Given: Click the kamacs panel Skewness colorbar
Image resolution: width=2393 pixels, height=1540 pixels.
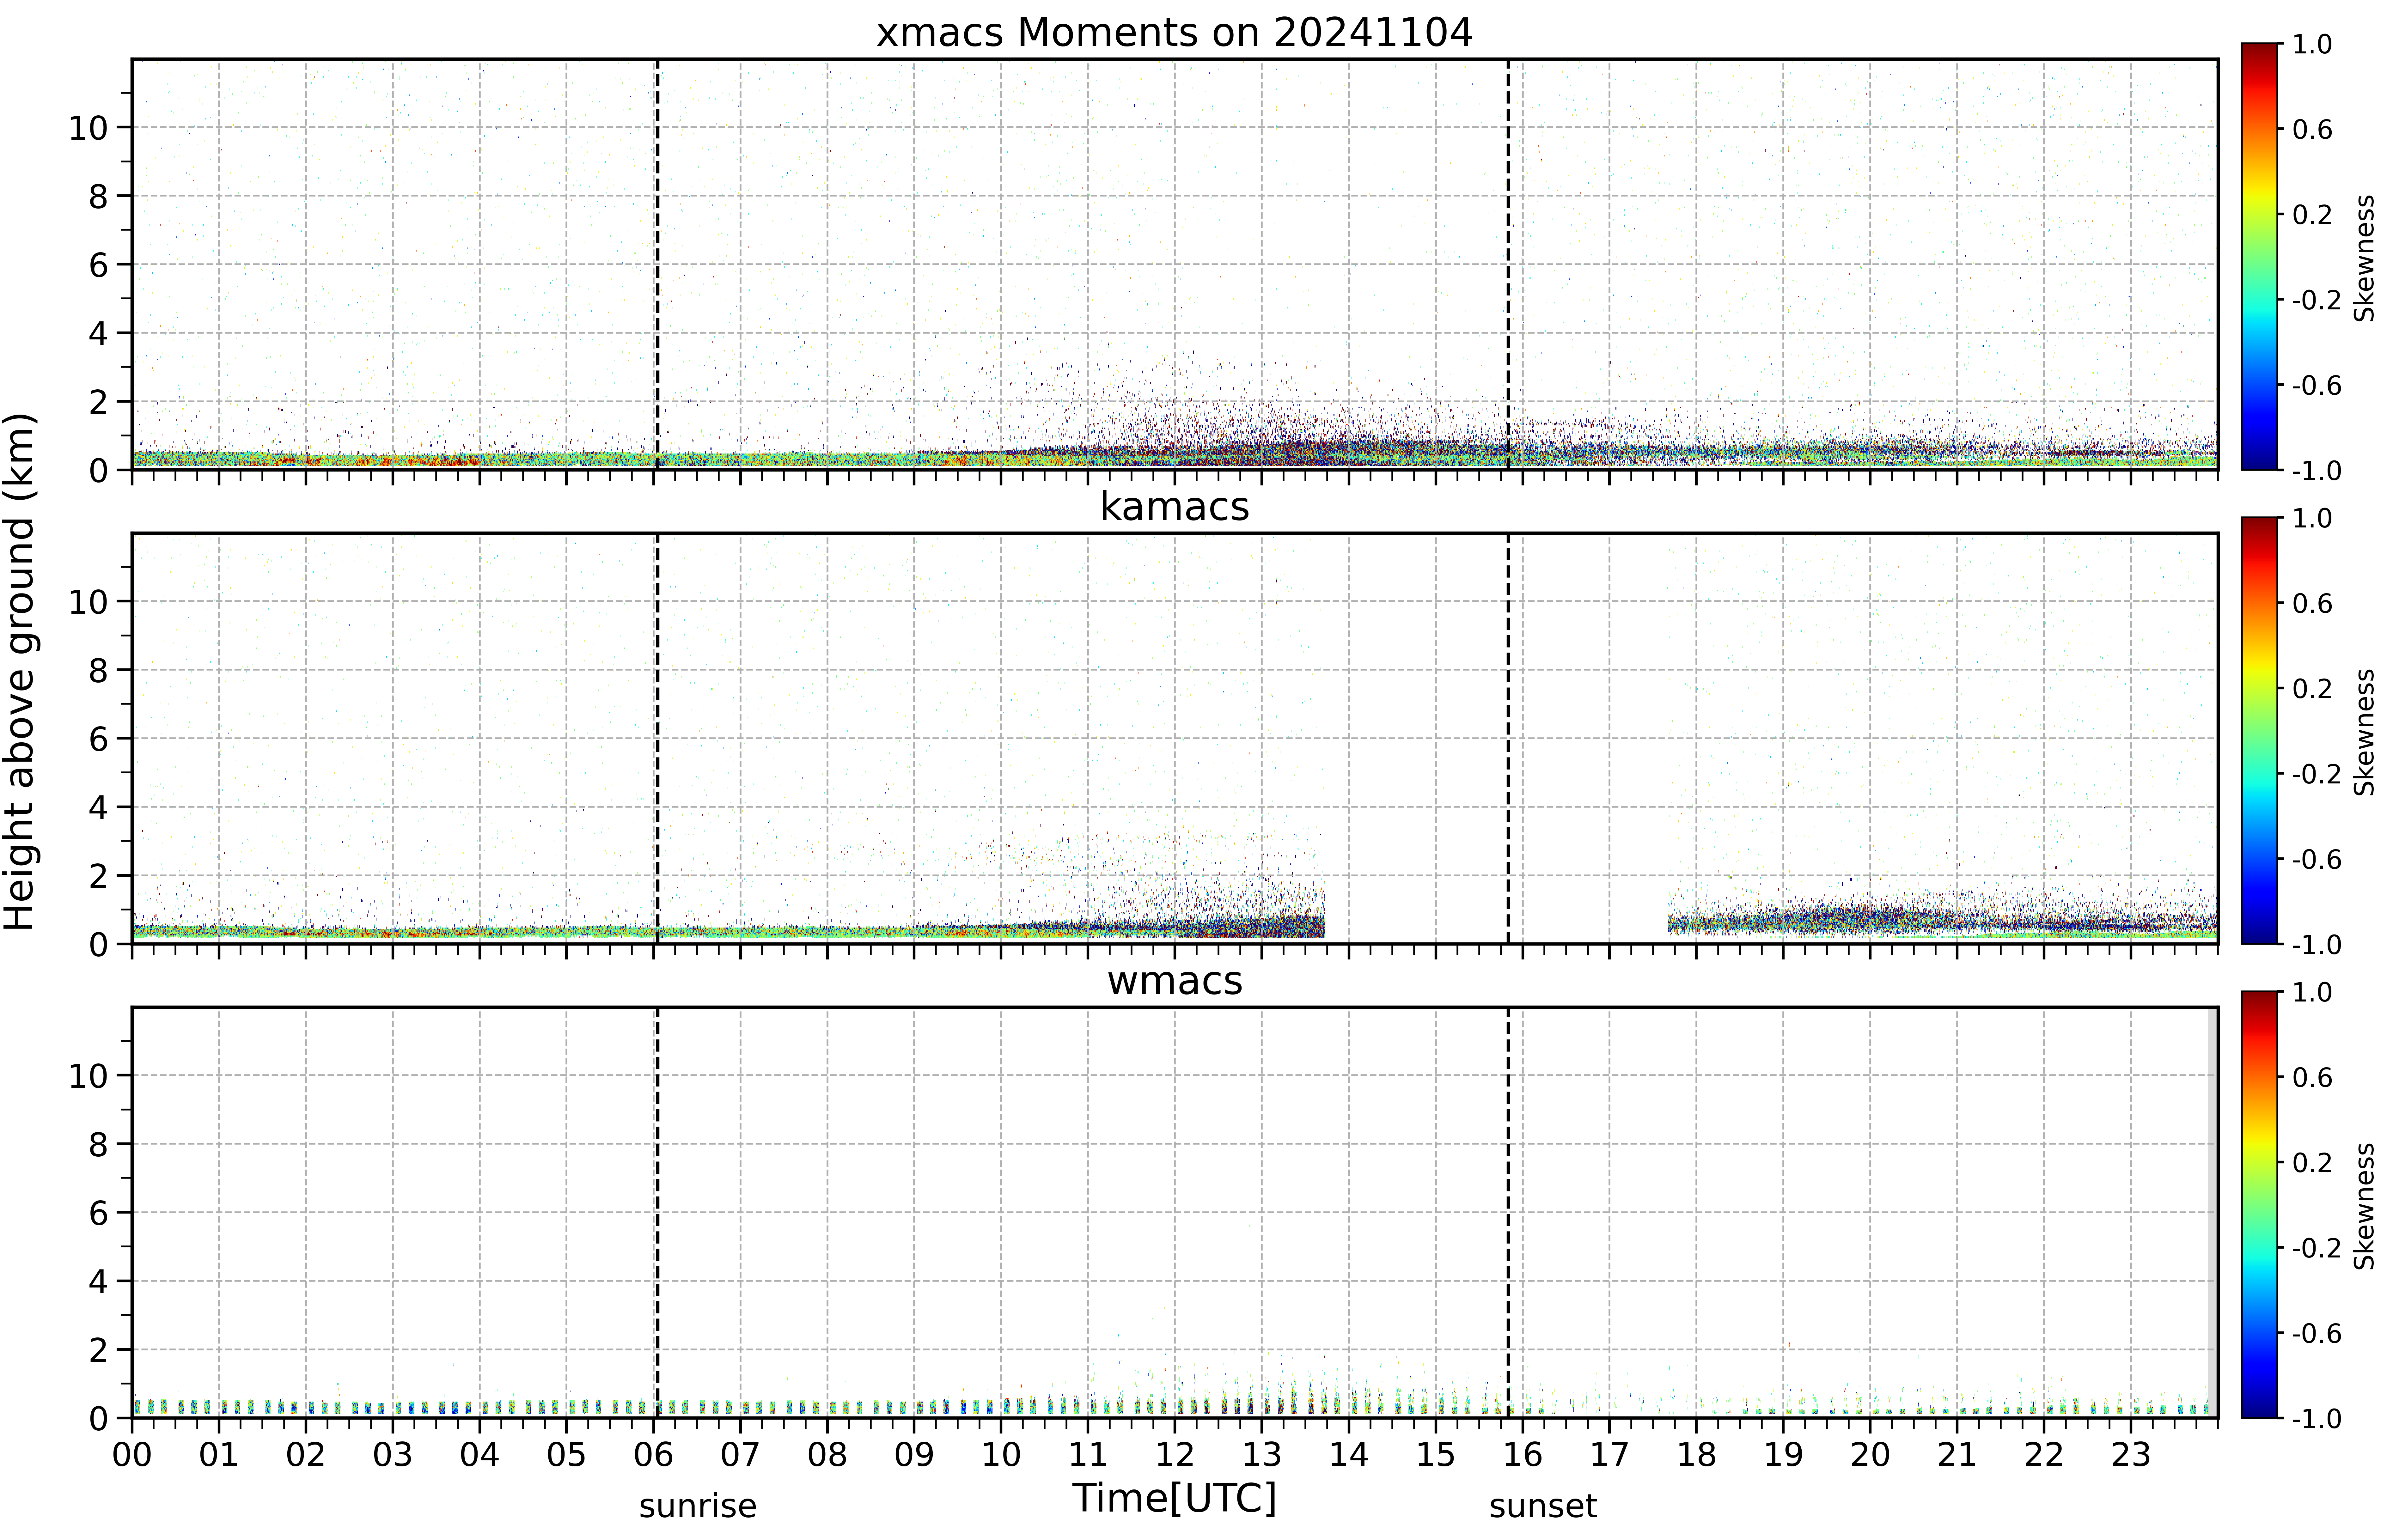Looking at the screenshot, I should (x=2259, y=730).
